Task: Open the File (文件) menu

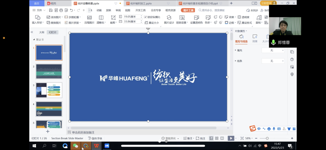Action: pyautogui.click(x=39, y=10)
